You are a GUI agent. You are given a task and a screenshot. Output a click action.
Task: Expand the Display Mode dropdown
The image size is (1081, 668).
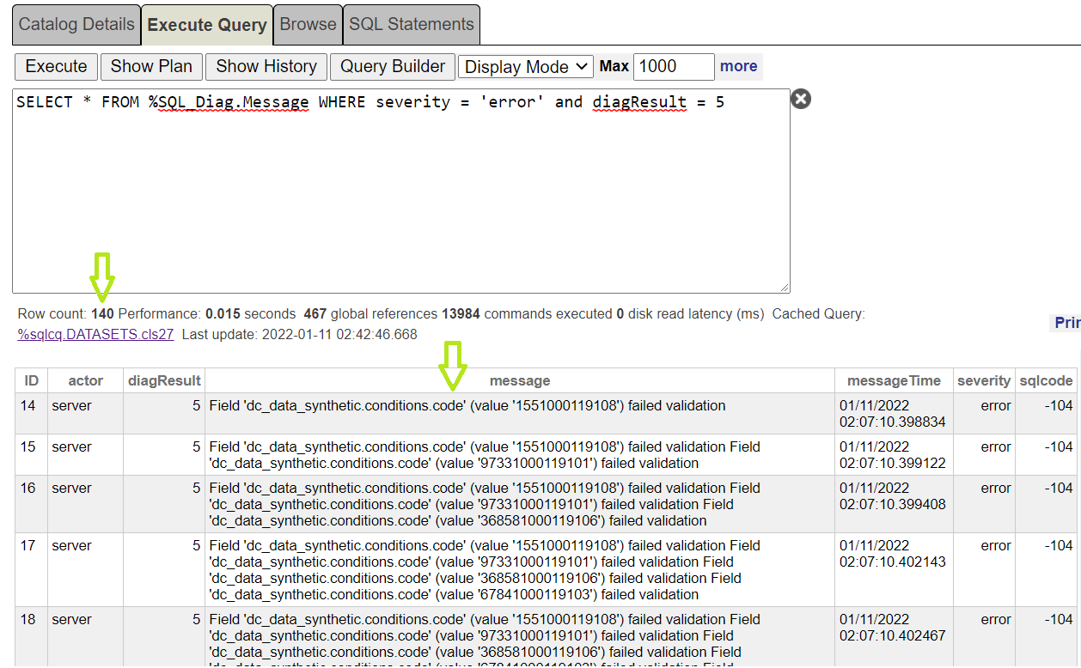pyautogui.click(x=526, y=67)
